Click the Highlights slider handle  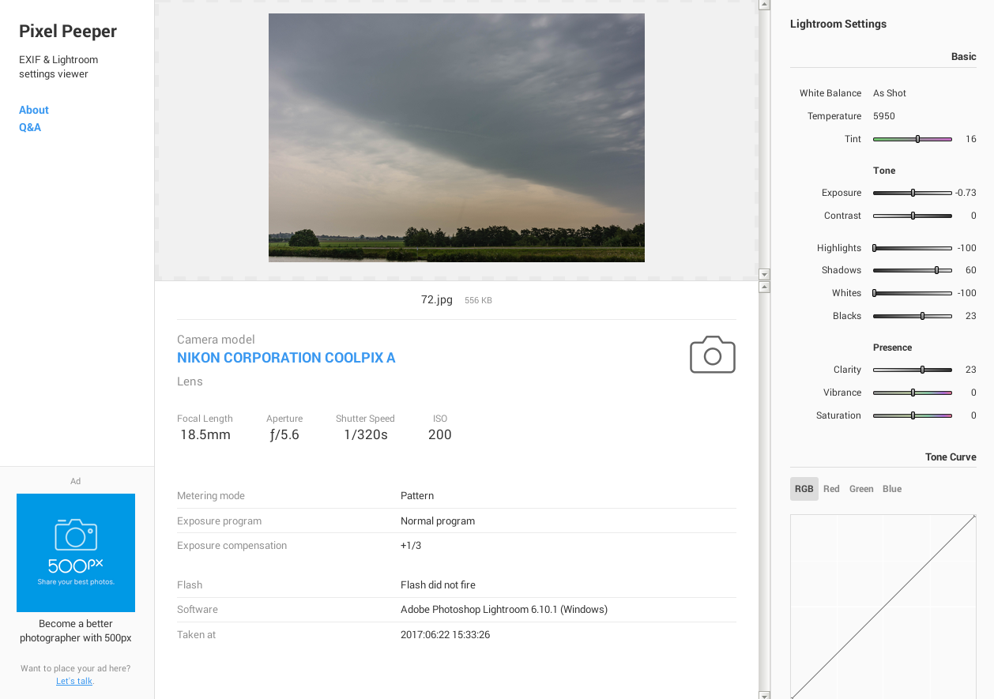[875, 248]
